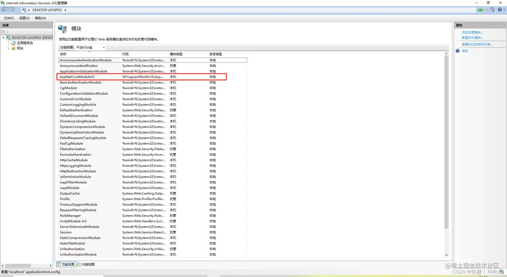Click 配置本机模块... action link

[472, 38]
